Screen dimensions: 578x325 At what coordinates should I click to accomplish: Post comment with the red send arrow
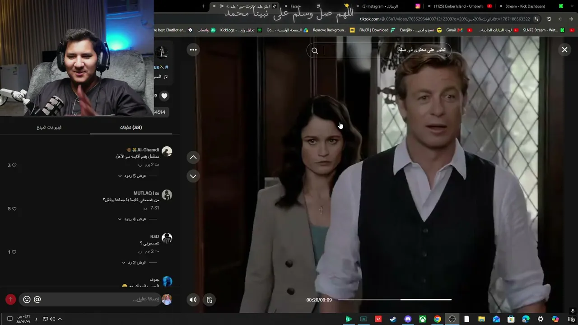(10, 299)
